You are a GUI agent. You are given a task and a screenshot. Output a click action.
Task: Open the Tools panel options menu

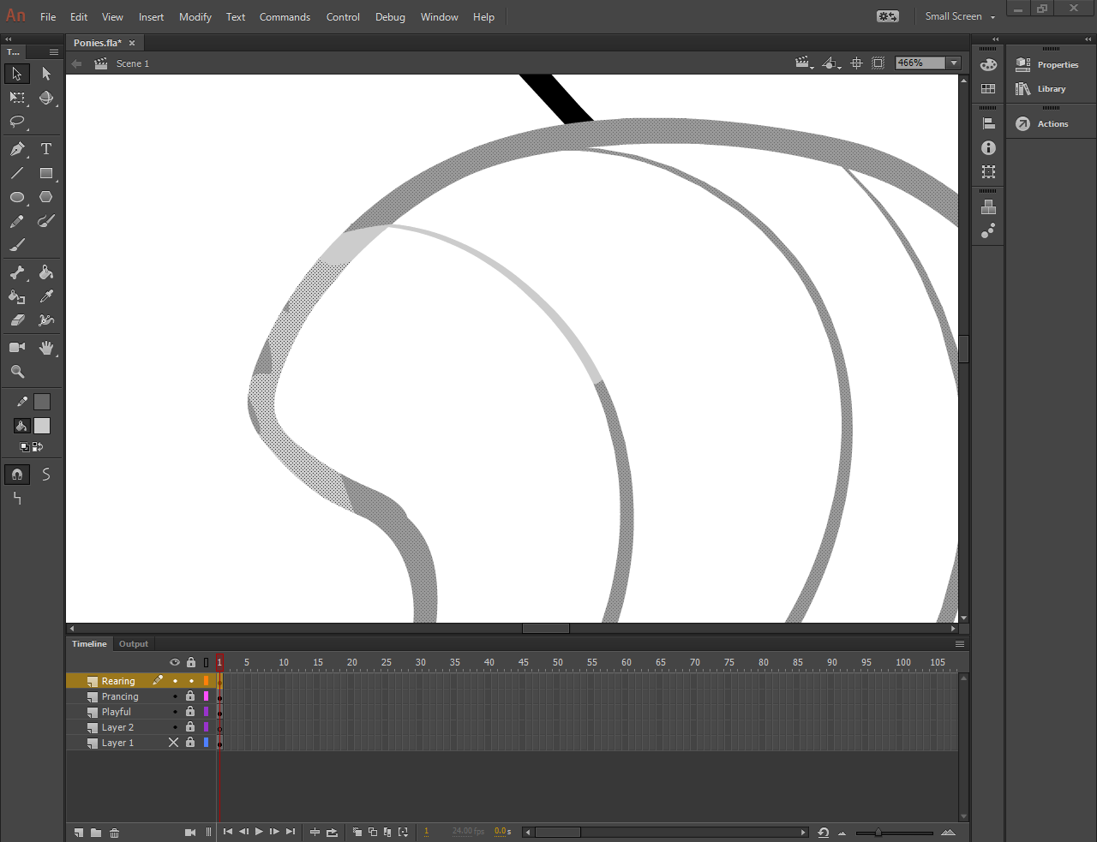click(x=53, y=52)
